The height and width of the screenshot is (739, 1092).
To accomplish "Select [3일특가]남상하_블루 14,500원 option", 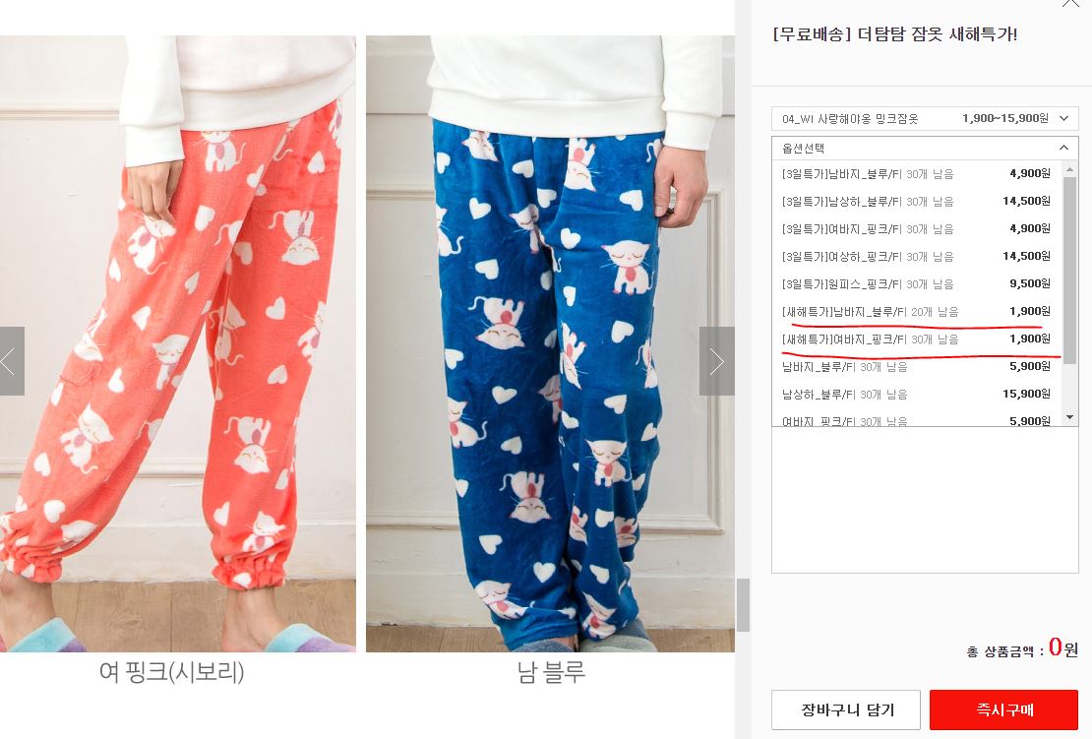I will pos(917,202).
